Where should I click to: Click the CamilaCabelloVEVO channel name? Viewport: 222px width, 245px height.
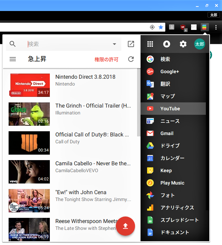[77, 170]
